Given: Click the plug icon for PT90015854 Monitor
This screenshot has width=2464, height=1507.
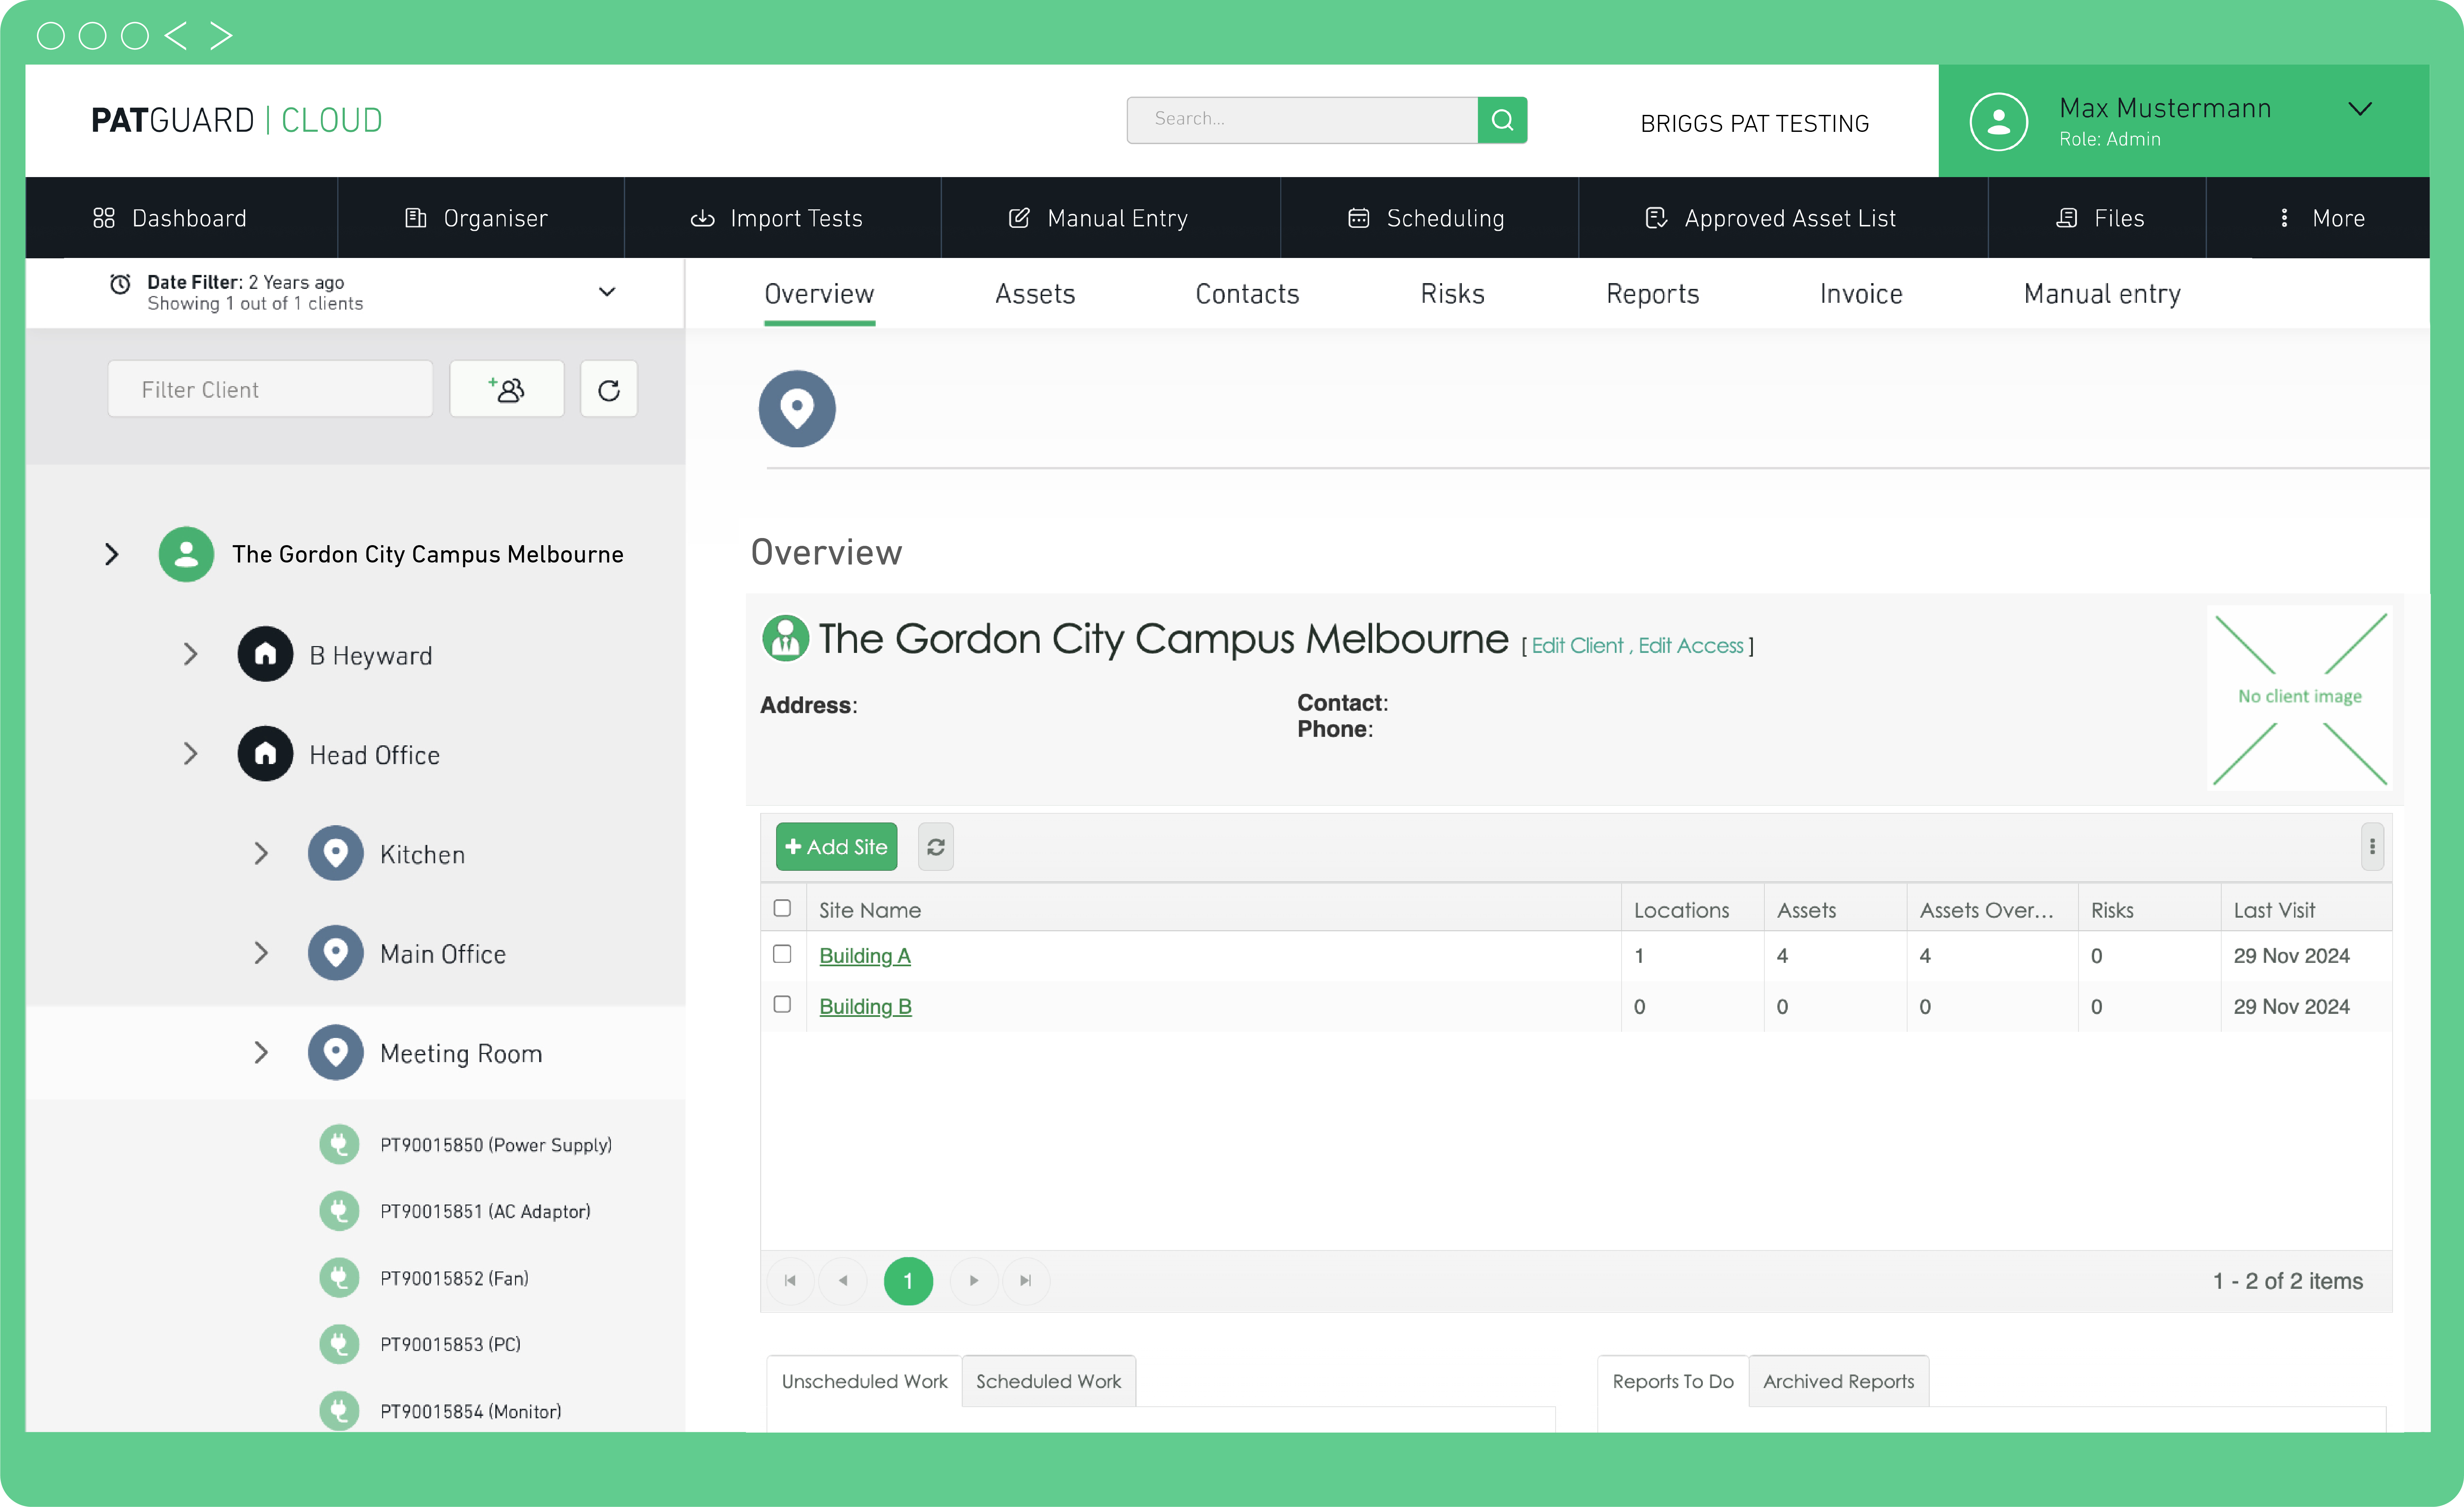Looking at the screenshot, I should [x=339, y=1411].
